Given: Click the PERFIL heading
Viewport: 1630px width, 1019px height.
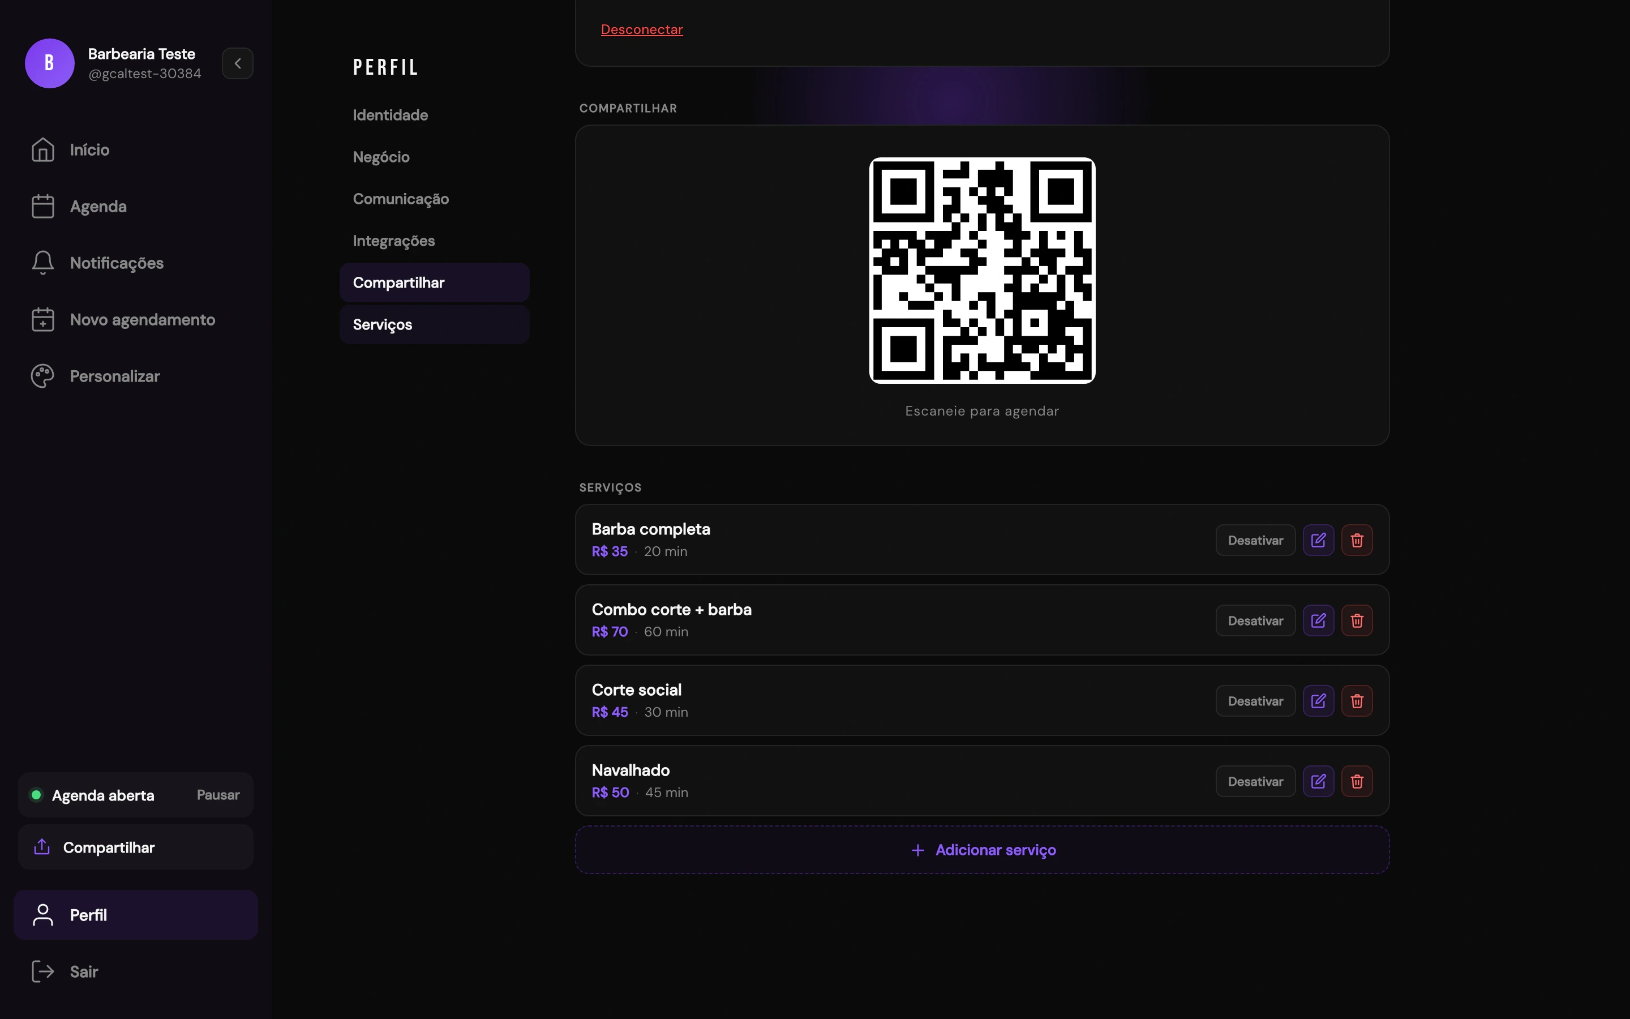Looking at the screenshot, I should click(x=386, y=67).
